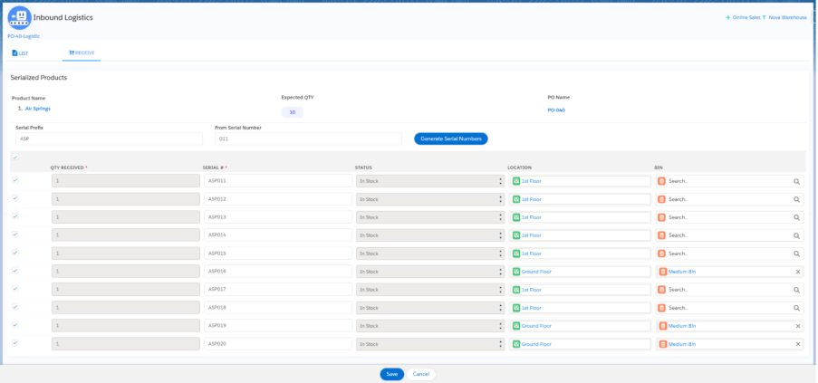818x383 pixels.
Task: Uncheck the checkbox for the ASP011 row
Action: (14, 180)
